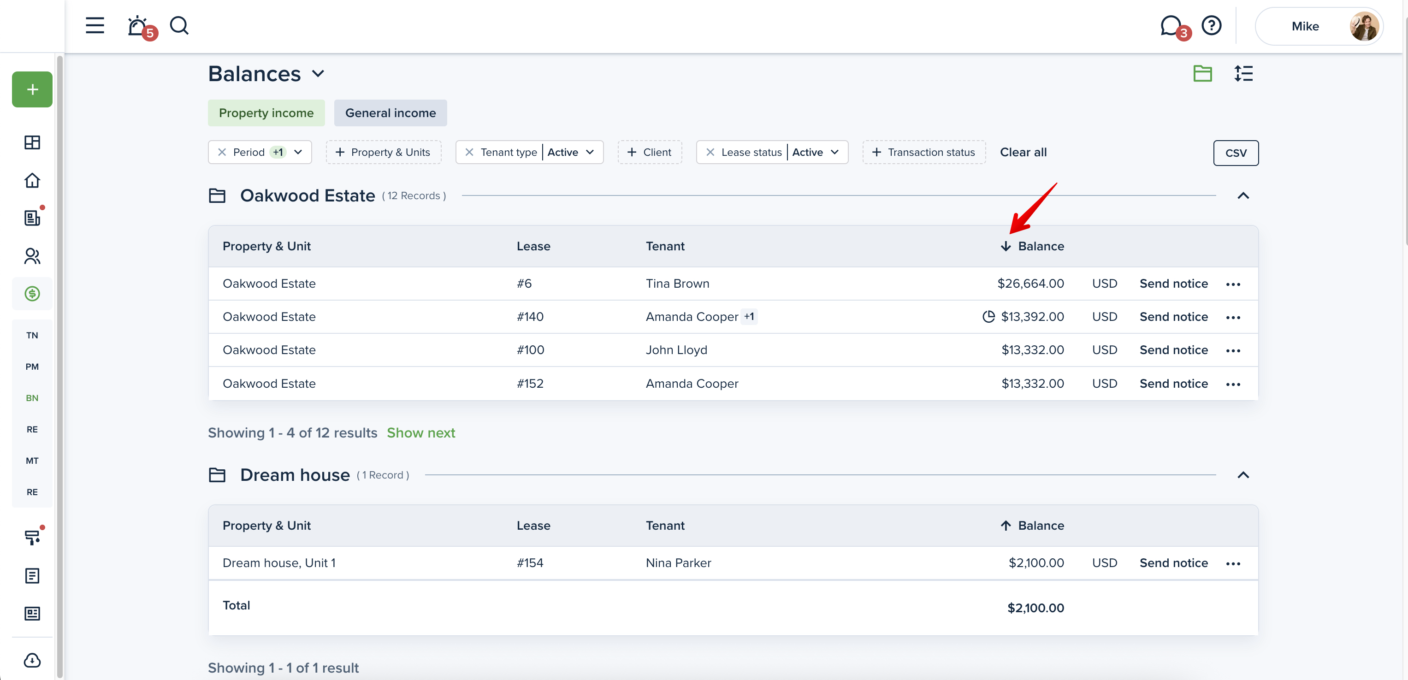Click the green plus create button
Screen dimensions: 1408x680
(32, 89)
